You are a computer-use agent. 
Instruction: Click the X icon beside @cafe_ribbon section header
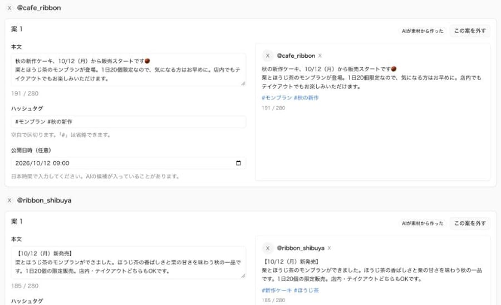9,8
